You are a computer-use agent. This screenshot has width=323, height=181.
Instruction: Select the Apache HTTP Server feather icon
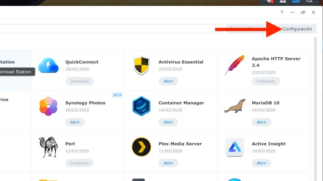235,65
